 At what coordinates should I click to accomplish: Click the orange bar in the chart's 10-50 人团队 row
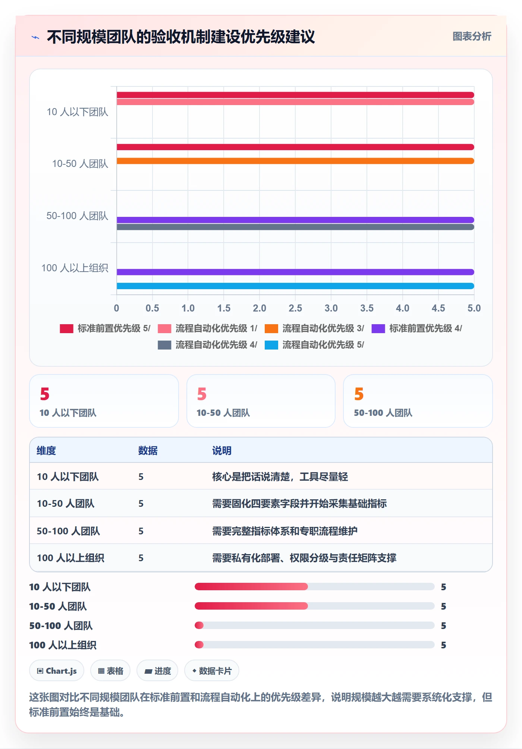(295, 161)
